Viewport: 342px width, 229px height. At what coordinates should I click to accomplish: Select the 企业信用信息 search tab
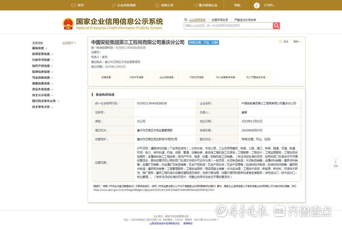197,20
